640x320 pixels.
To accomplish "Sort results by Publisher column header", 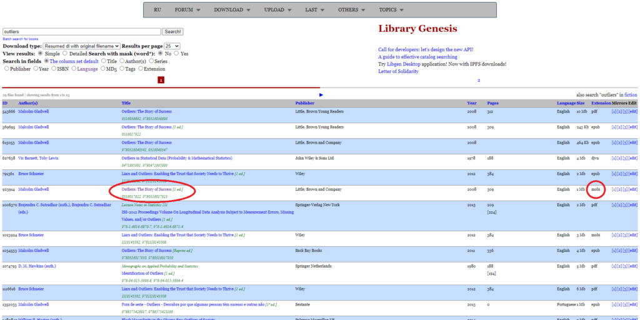I will tap(305, 103).
